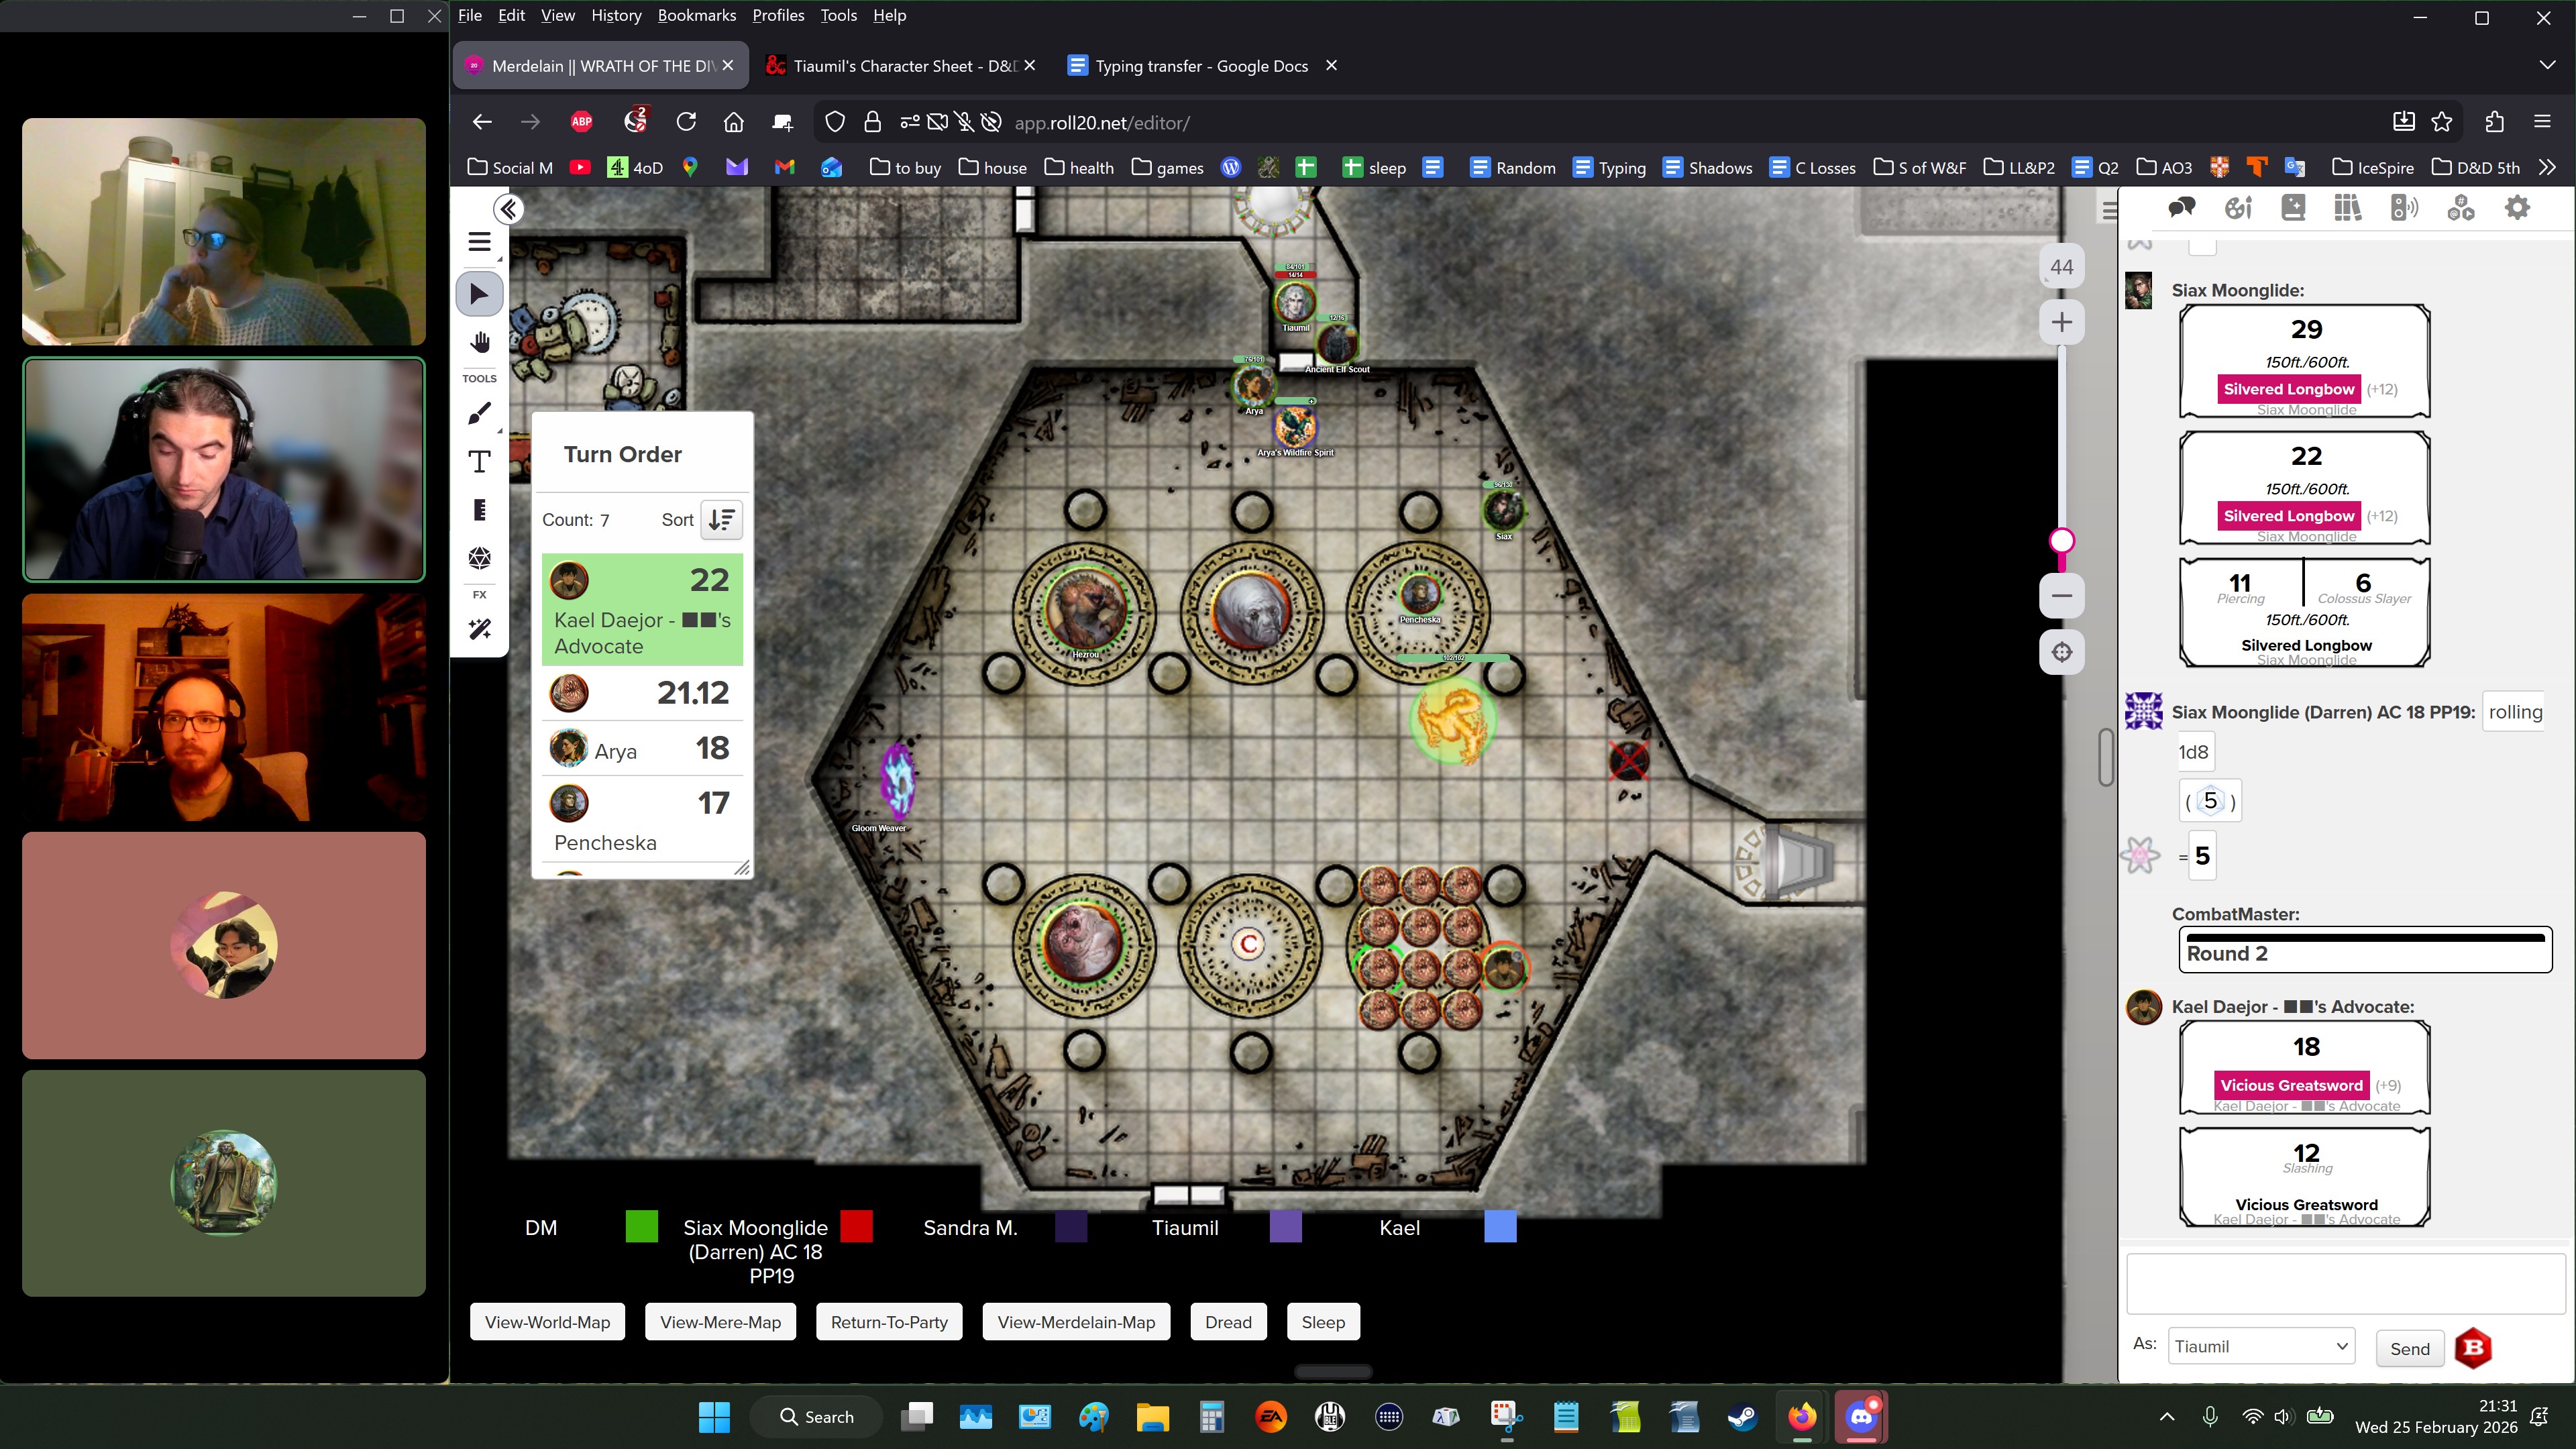Viewport: 2576px width, 1449px height.
Task: Open the Jukebox tab icon
Action: (x=2404, y=208)
